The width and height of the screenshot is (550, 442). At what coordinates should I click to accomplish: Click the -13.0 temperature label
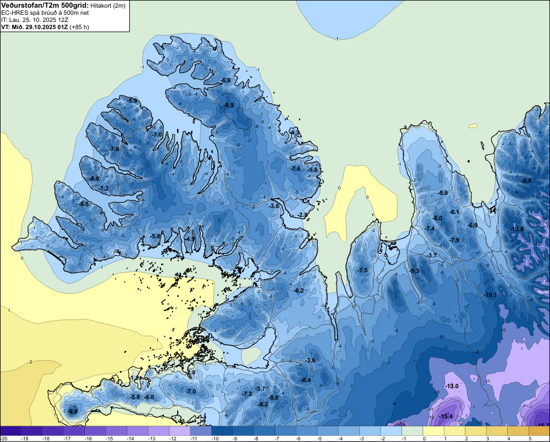tap(452, 386)
